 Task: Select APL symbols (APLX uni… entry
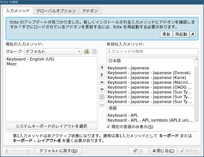(151, 120)
